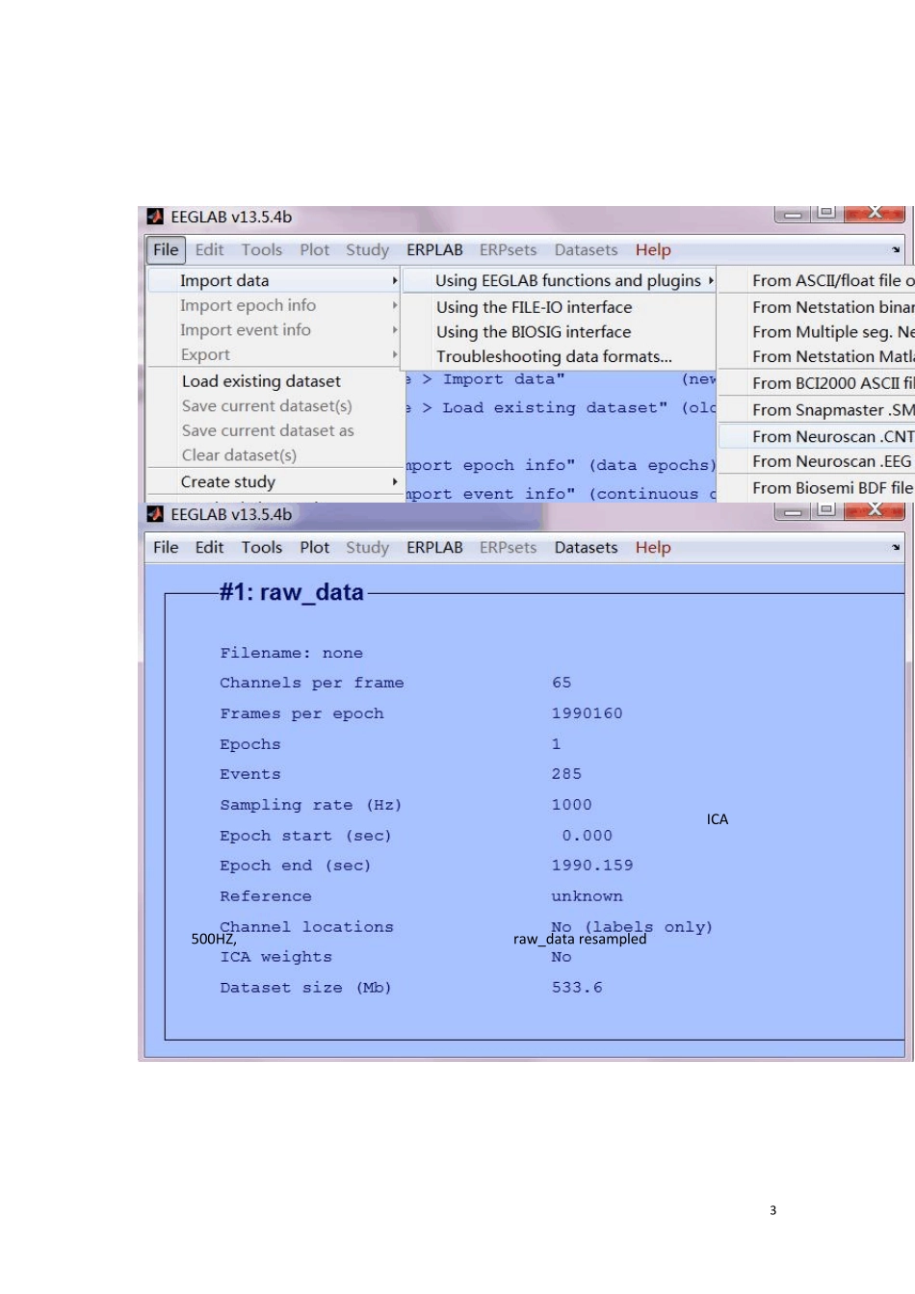This screenshot has width=915, height=1294.
Task: Click the small dock arrow in the upper menu bar
Action: coord(896,250)
